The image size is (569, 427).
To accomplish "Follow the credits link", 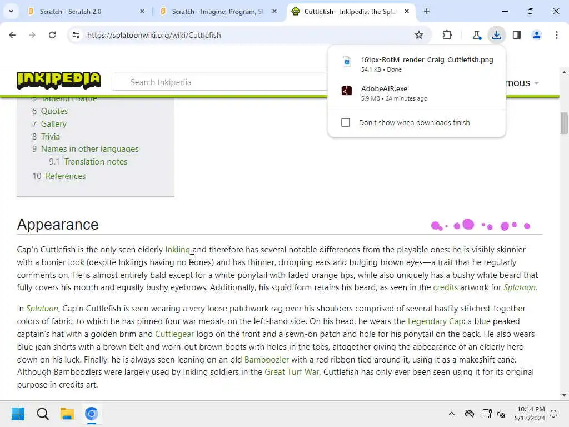I will point(445,287).
